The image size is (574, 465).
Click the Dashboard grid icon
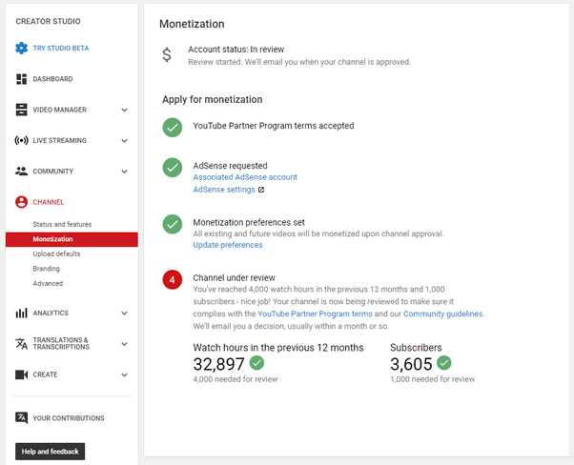click(21, 79)
